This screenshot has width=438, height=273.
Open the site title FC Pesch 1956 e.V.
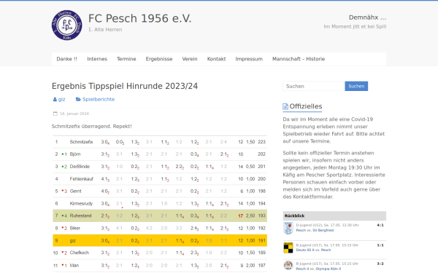pyautogui.click(x=139, y=19)
